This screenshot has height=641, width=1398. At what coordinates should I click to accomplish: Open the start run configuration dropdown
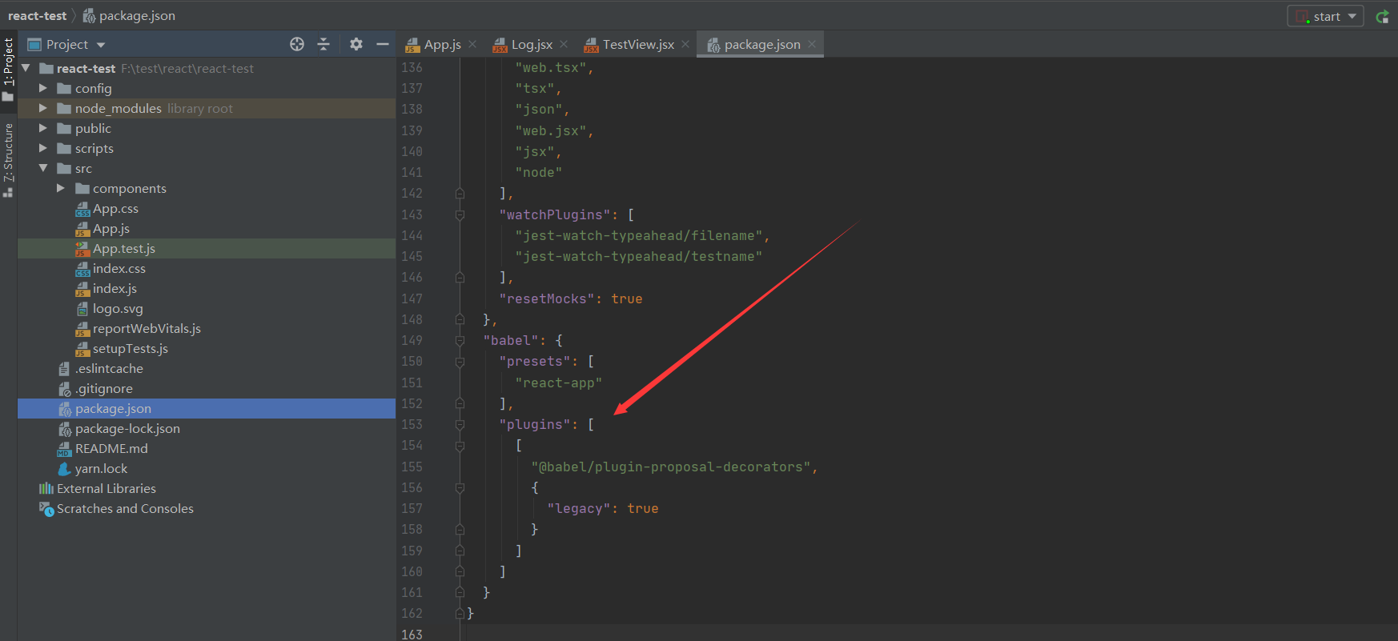tap(1325, 16)
